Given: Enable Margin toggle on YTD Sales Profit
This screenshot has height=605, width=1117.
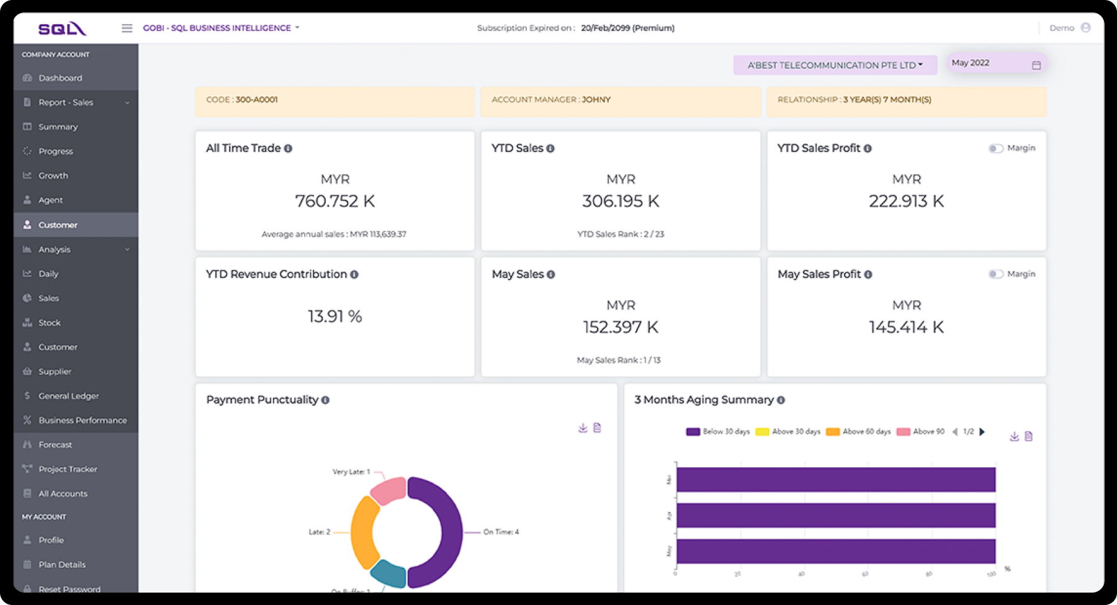Looking at the screenshot, I should pyautogui.click(x=995, y=148).
